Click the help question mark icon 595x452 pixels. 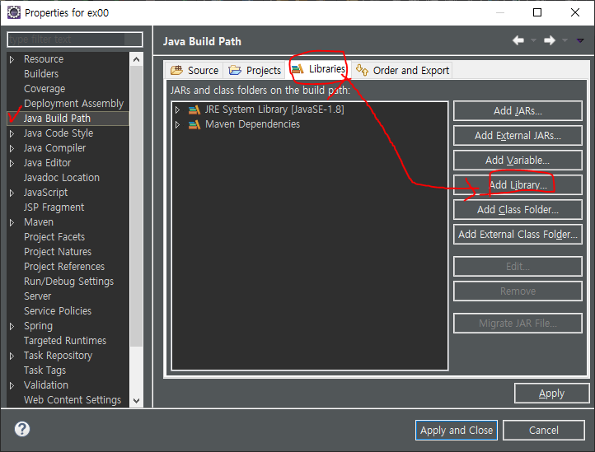22,429
